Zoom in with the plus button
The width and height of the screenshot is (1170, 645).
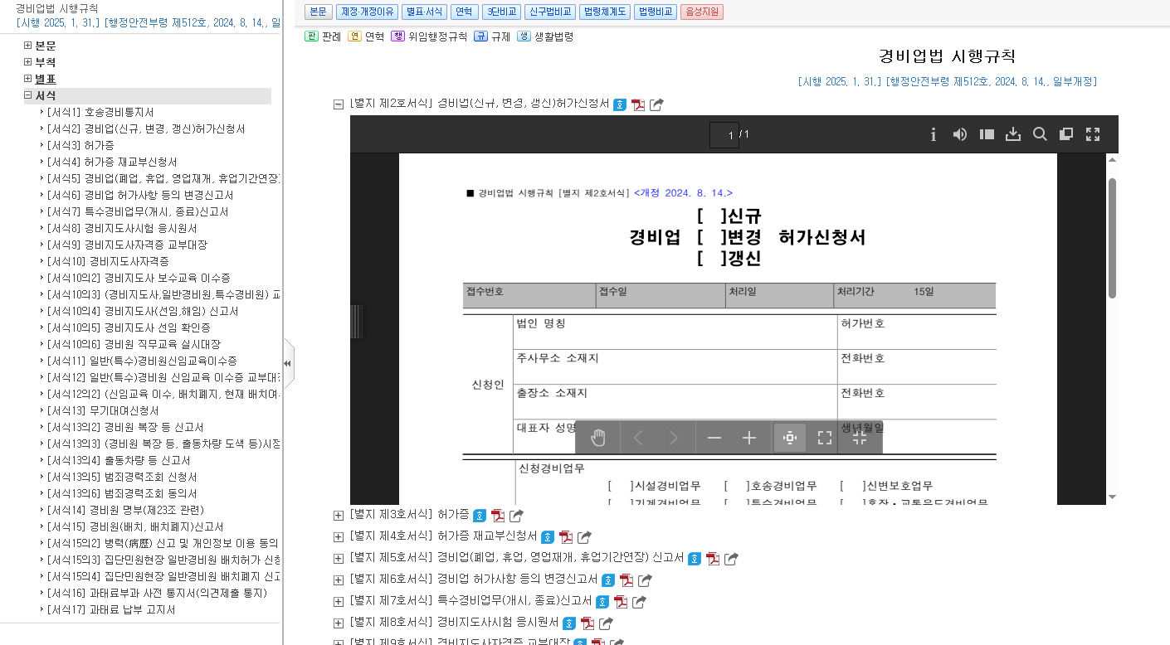click(x=749, y=438)
